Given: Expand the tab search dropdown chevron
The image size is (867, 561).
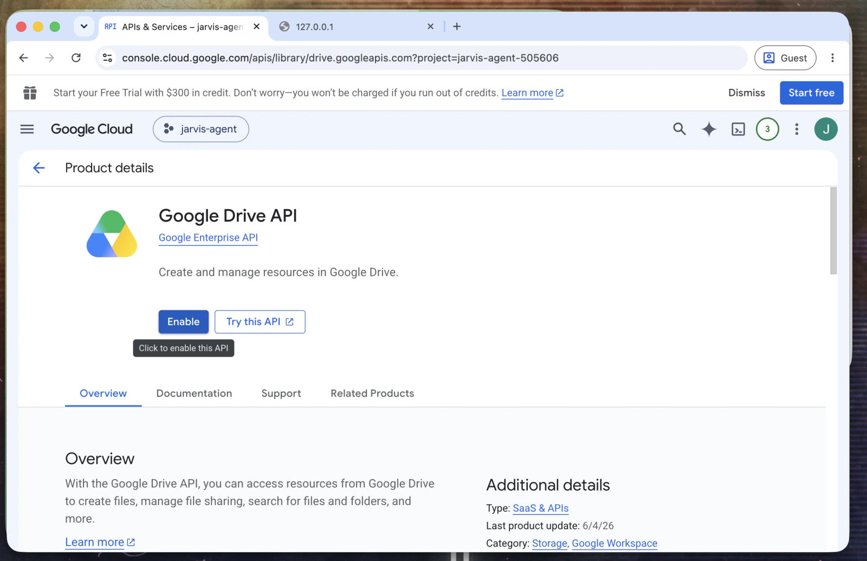Looking at the screenshot, I should [x=84, y=27].
